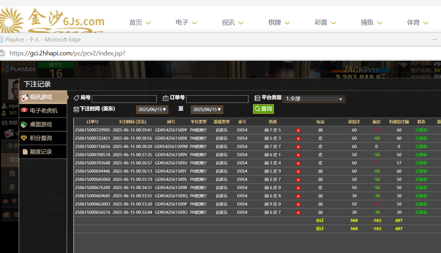Click the site info icon beside URL
441x253 pixels.
tap(2, 53)
